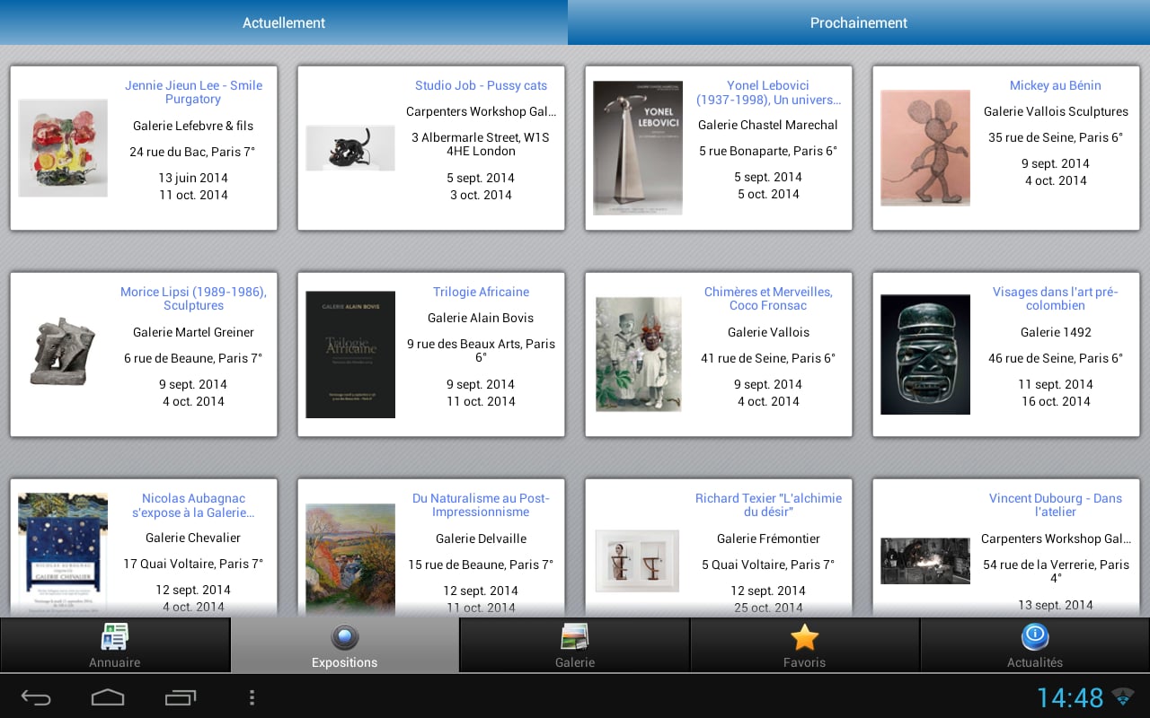Tap the Android home button
This screenshot has width=1150, height=718.
click(108, 697)
